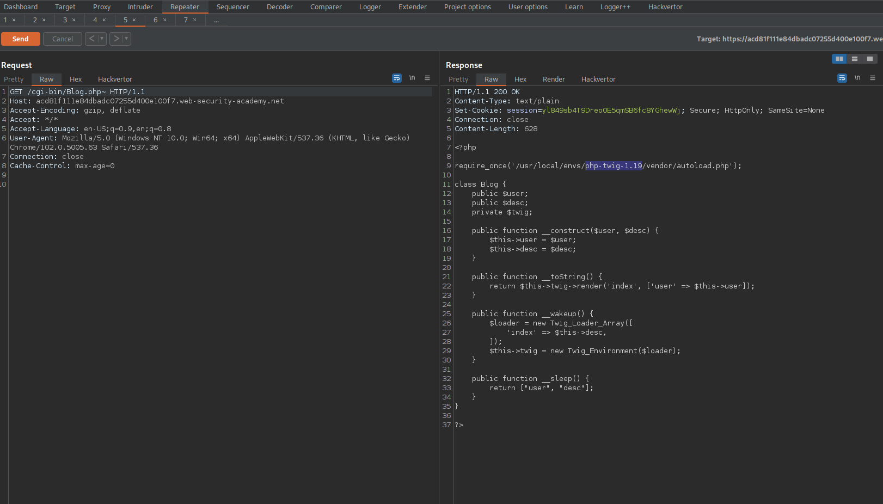Open the Request panel options menu icon

(427, 78)
